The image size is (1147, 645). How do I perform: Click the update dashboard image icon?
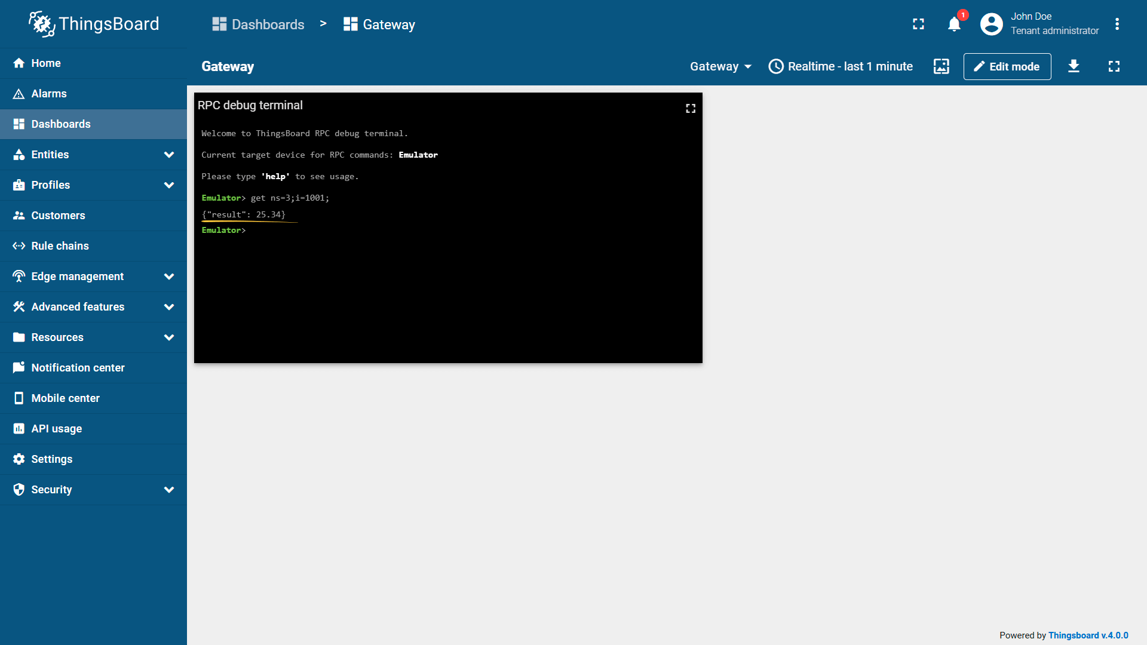[x=941, y=66]
